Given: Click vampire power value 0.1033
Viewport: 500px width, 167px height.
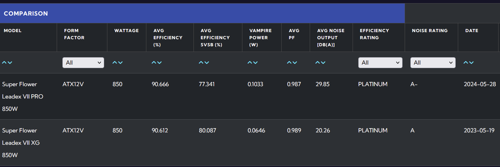Looking at the screenshot, I should pyautogui.click(x=255, y=84).
